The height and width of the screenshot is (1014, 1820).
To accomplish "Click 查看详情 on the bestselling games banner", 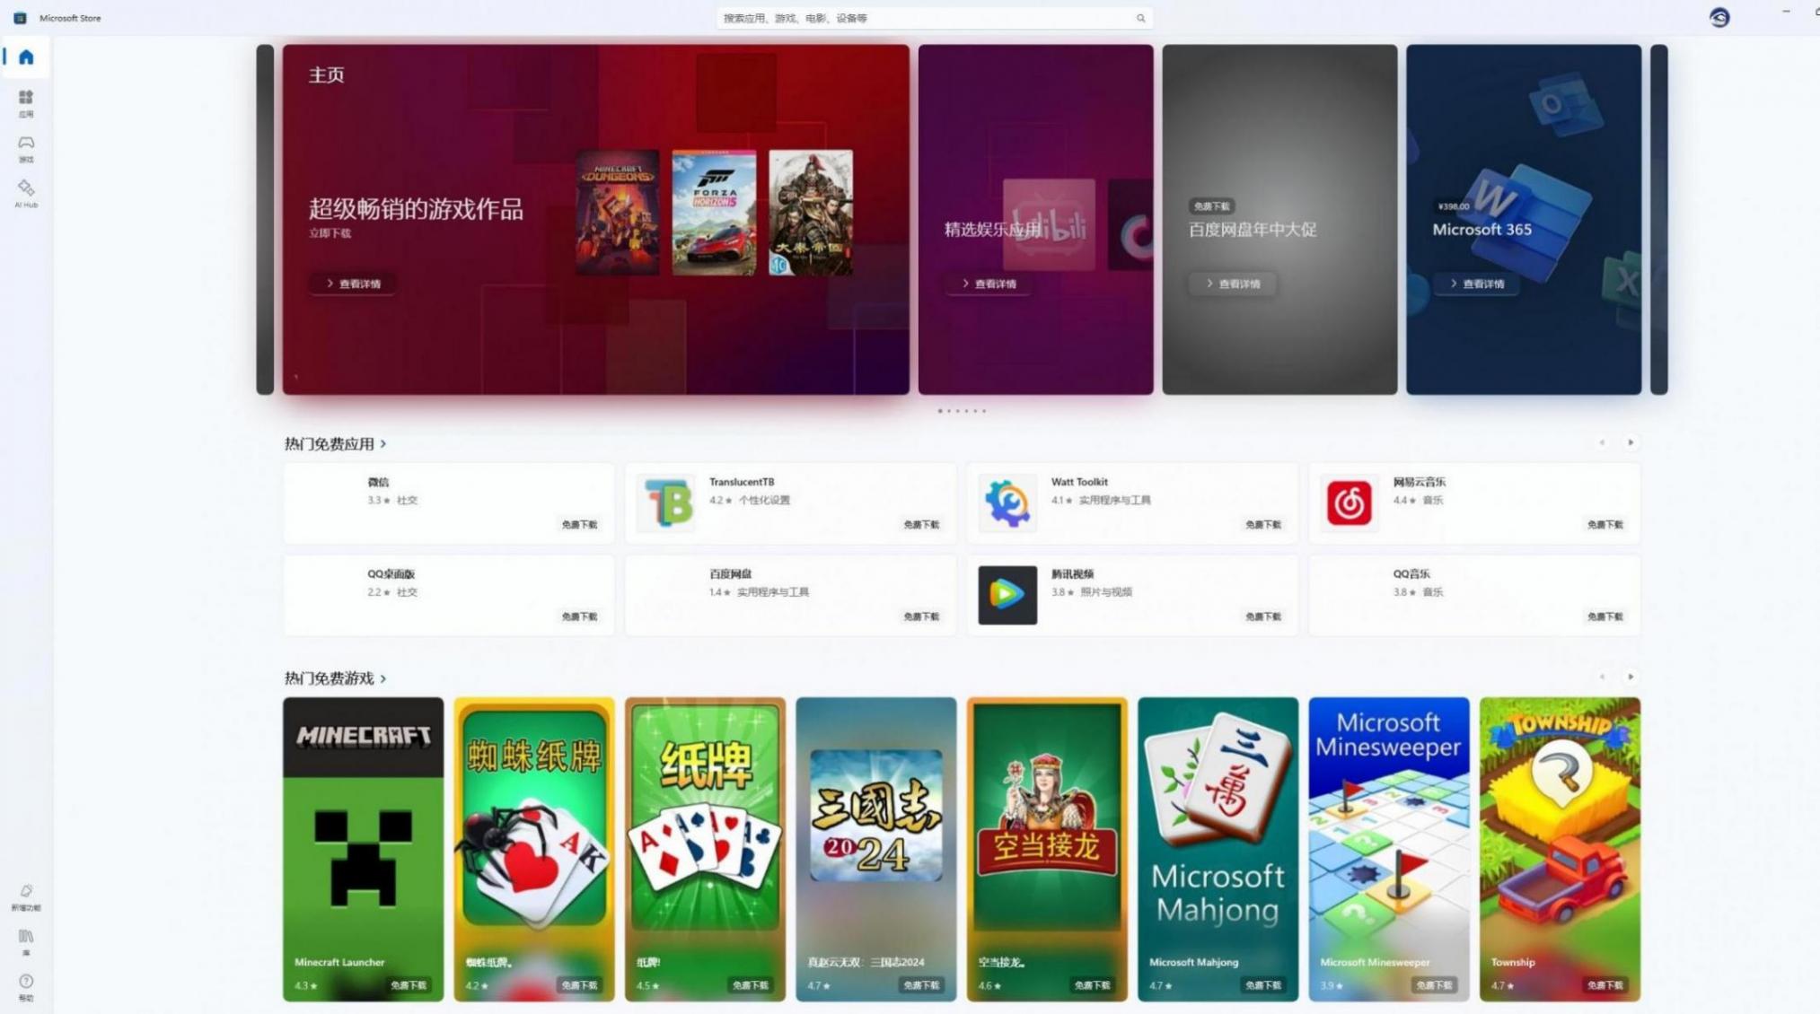I will (354, 284).
